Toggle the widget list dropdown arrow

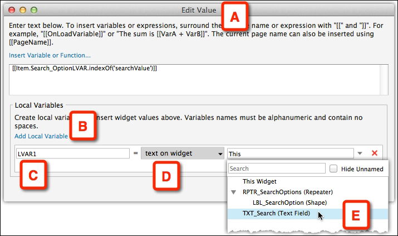pos(361,153)
